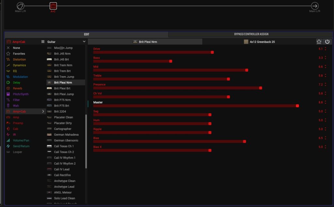Expand the Amp+Cab category chevron
334x207 pixels.
coord(43,112)
